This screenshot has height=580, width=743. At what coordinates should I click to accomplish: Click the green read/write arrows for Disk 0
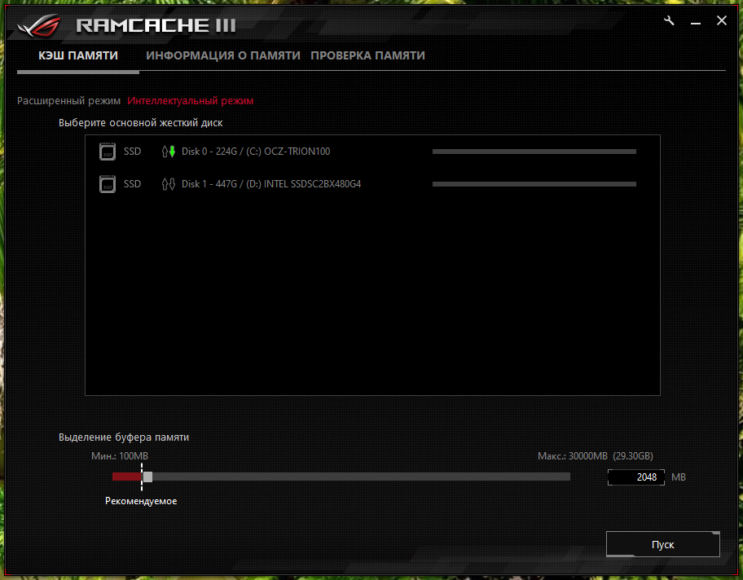coord(168,152)
